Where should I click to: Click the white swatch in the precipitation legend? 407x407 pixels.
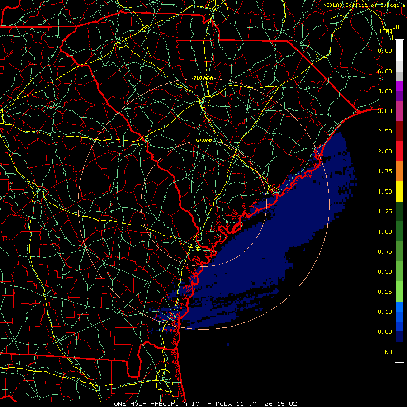pos(399,50)
